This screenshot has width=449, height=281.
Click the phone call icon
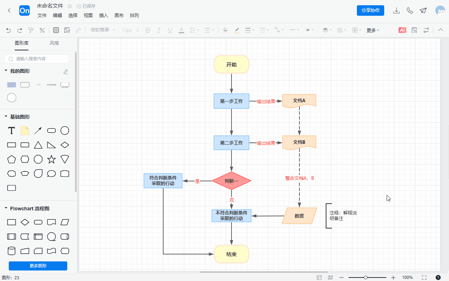tap(410, 10)
